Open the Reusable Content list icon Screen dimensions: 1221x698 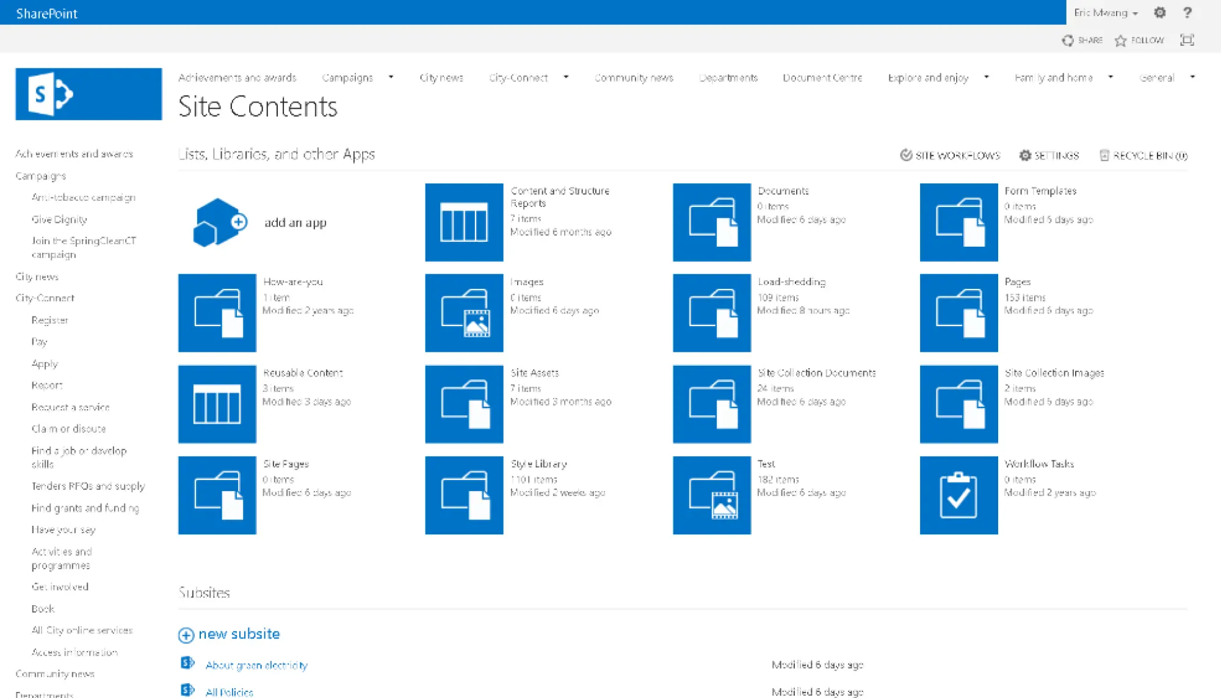pyautogui.click(x=217, y=404)
